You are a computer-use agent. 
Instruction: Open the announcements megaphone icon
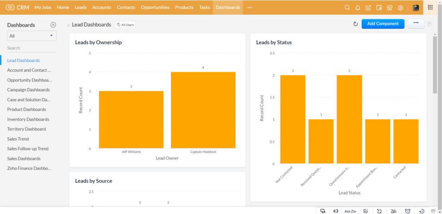pyautogui.click(x=336, y=211)
